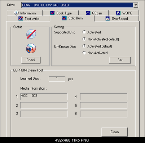Open the QScan tab
The image size is (145, 143).
[x=94, y=13]
